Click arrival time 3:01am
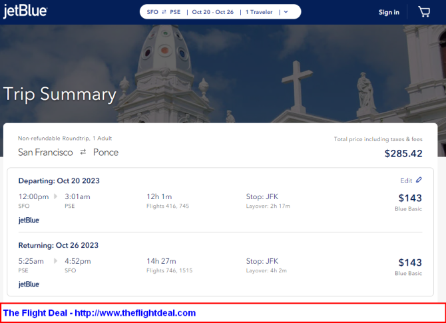Viewport: 446px width, 323px height. (x=77, y=196)
